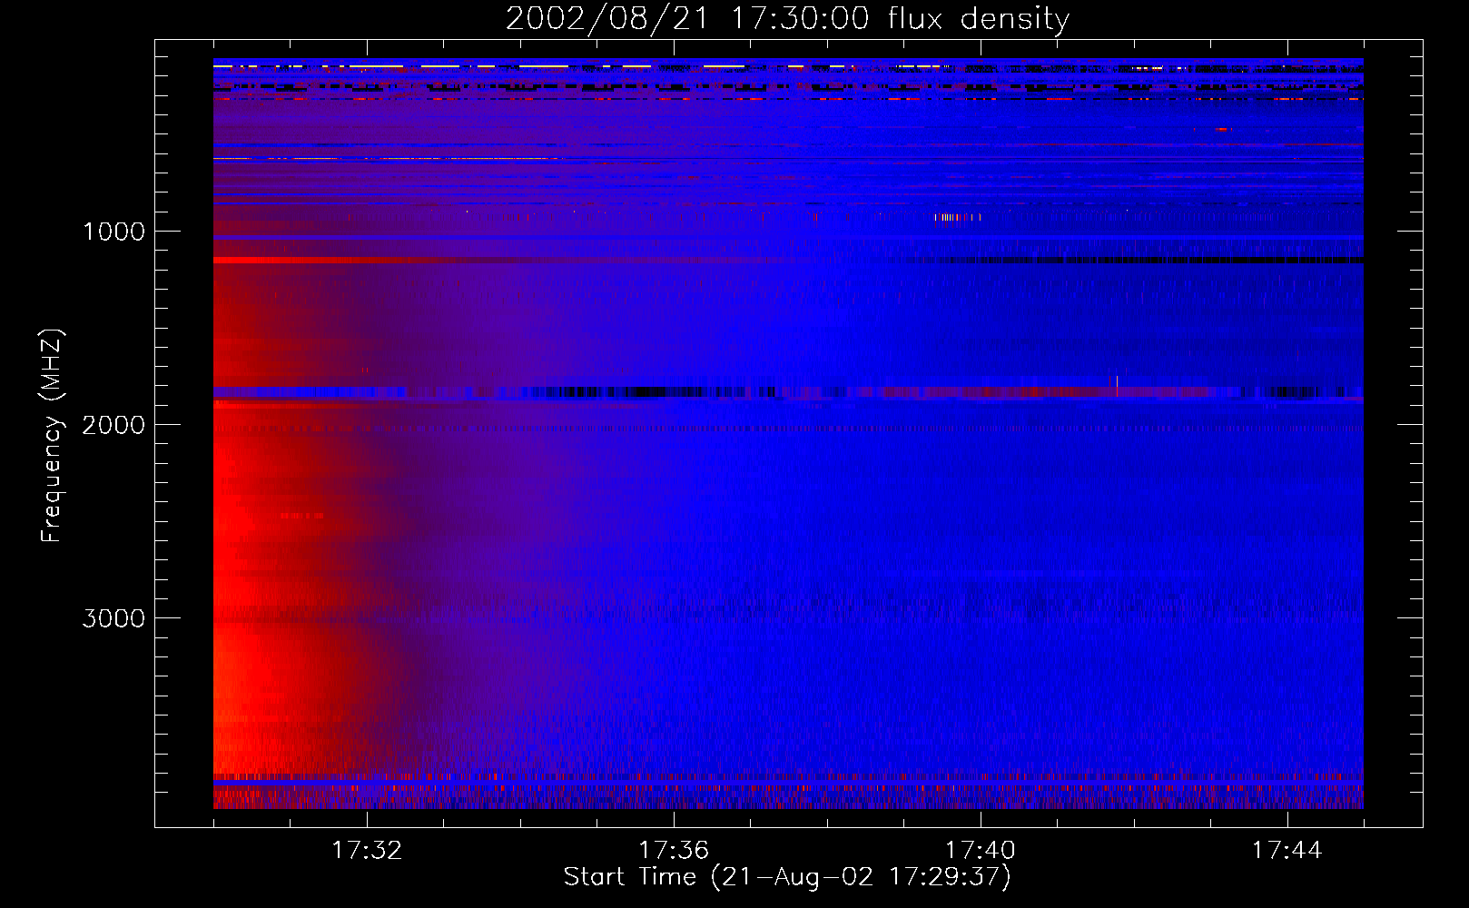Click the 17:32 time tick label
1469x908 pixels.
(x=367, y=851)
